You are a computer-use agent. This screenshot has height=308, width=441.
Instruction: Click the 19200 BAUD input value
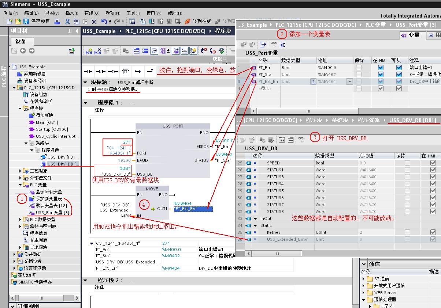[x=125, y=160]
